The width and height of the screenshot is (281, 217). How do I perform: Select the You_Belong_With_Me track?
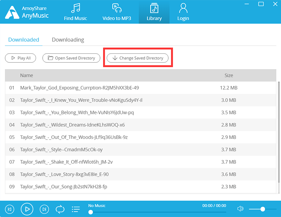pos(140,113)
